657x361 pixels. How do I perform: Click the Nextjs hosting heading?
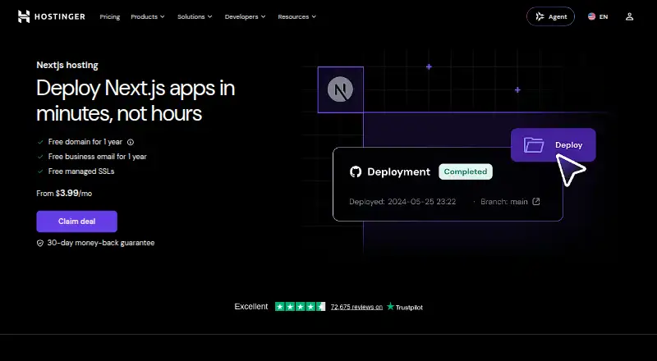67,65
